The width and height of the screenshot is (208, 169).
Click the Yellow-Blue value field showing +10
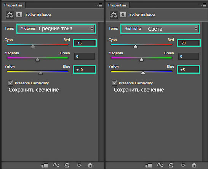pyautogui.click(x=85, y=69)
